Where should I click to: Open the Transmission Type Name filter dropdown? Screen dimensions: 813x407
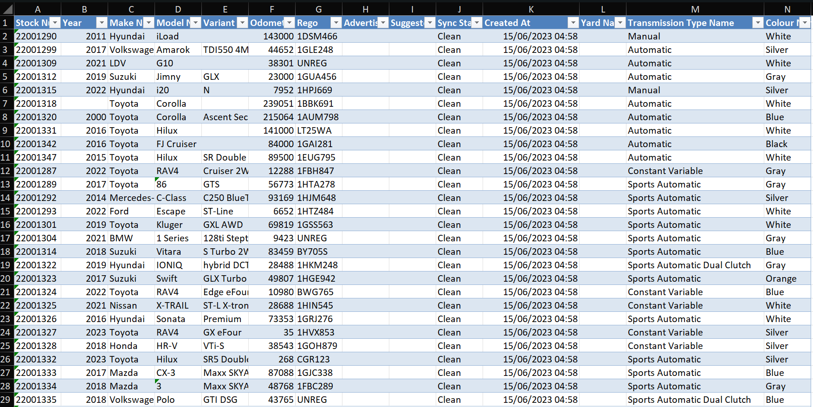coord(758,23)
